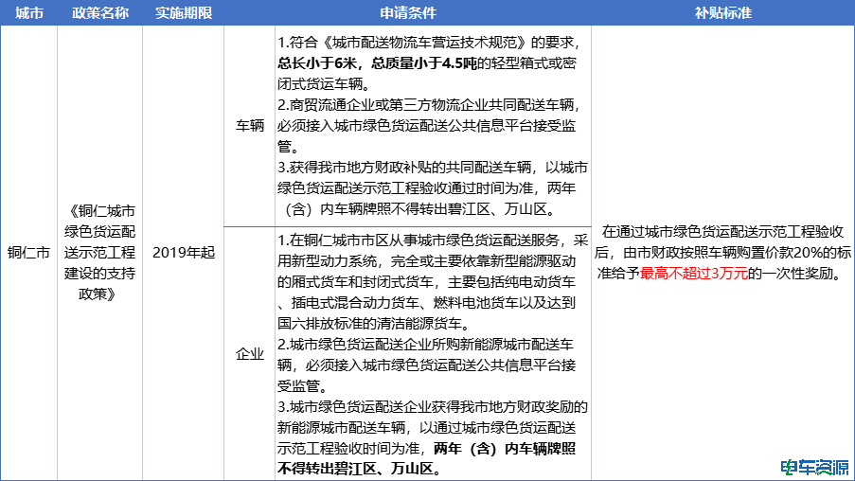Image resolution: width=855 pixels, height=481 pixels.
Task: Select enterprise condition 1 about 铜仁城市市区
Action: tap(433, 281)
